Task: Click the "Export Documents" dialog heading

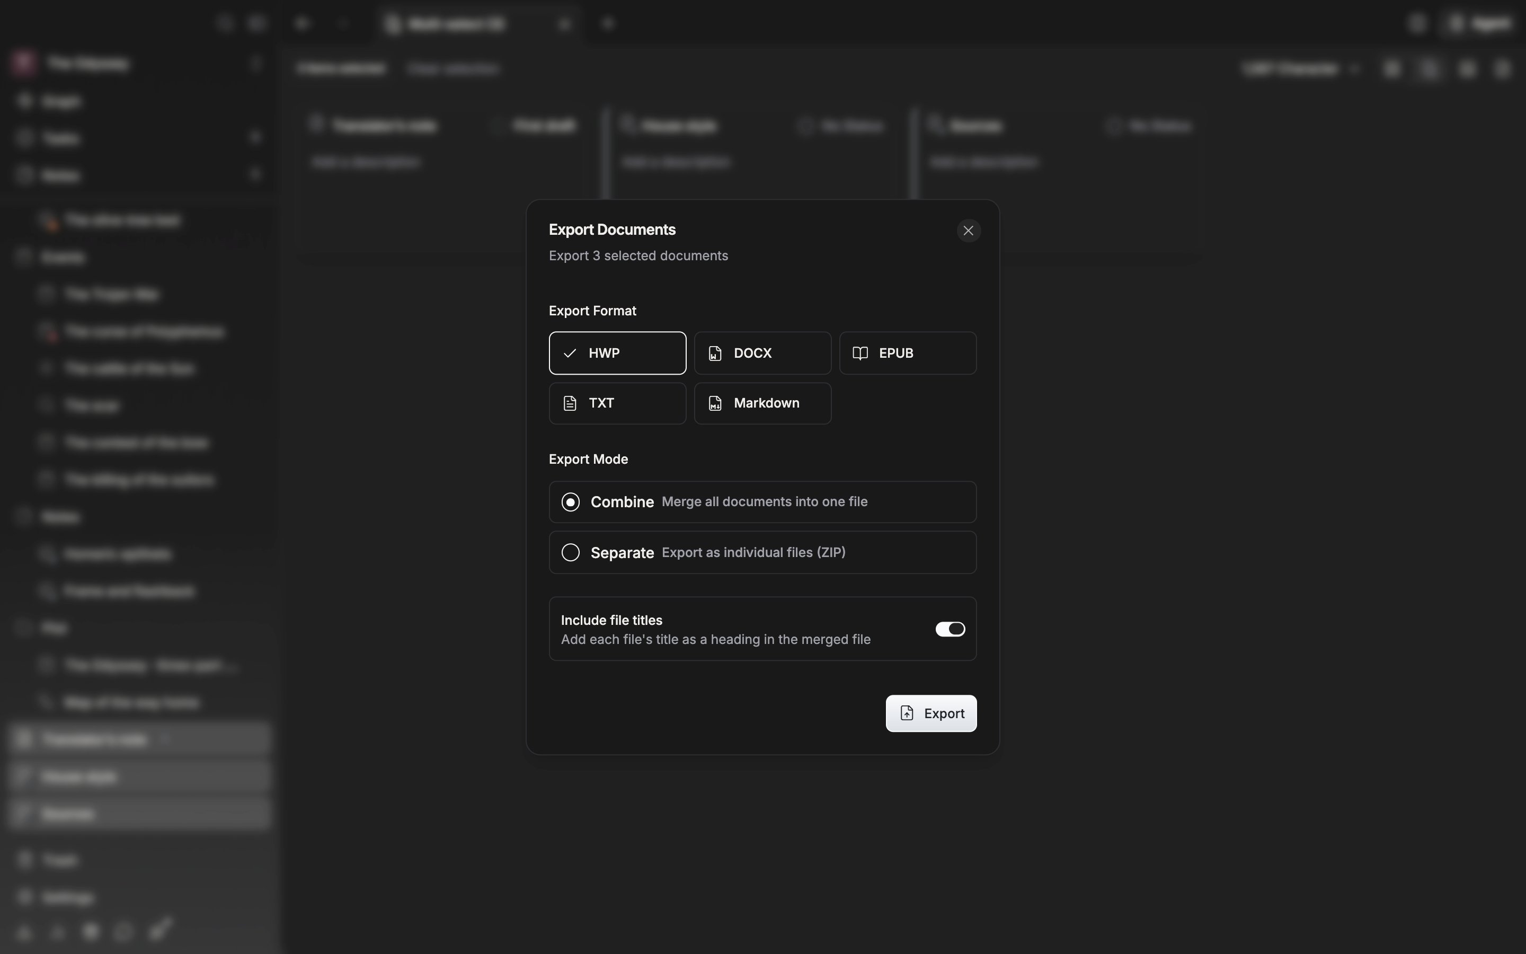Action: 611,229
